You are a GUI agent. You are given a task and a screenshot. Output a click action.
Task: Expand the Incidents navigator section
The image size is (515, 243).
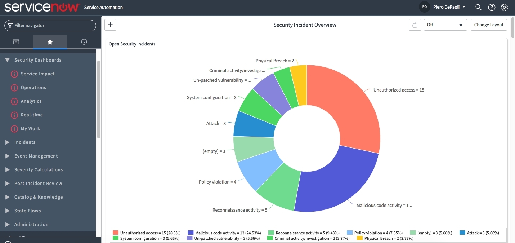tap(25, 142)
